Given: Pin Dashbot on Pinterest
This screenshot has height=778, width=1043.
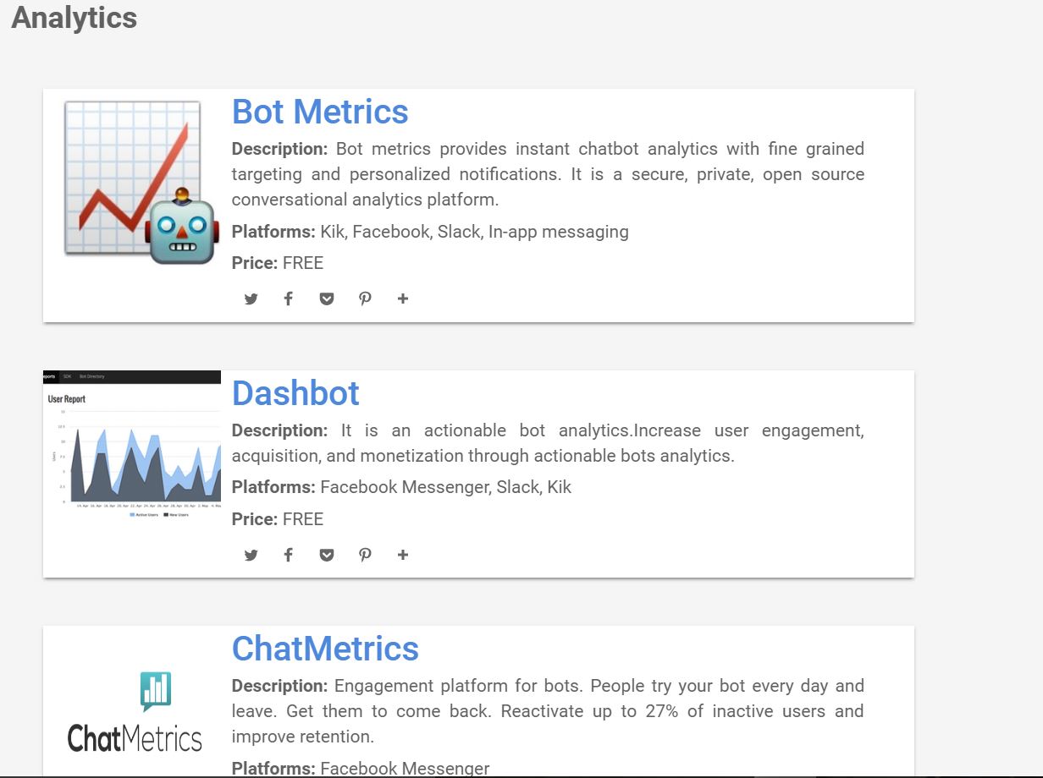Looking at the screenshot, I should tap(365, 555).
